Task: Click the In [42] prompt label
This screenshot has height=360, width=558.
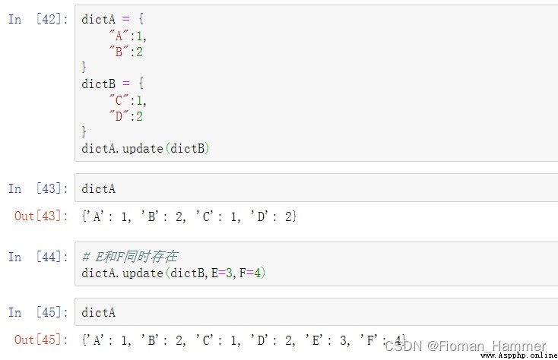Action: click(x=38, y=19)
